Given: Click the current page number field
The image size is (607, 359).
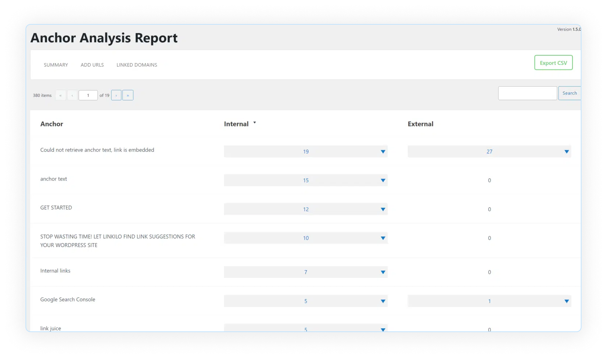Looking at the screenshot, I should (88, 95).
